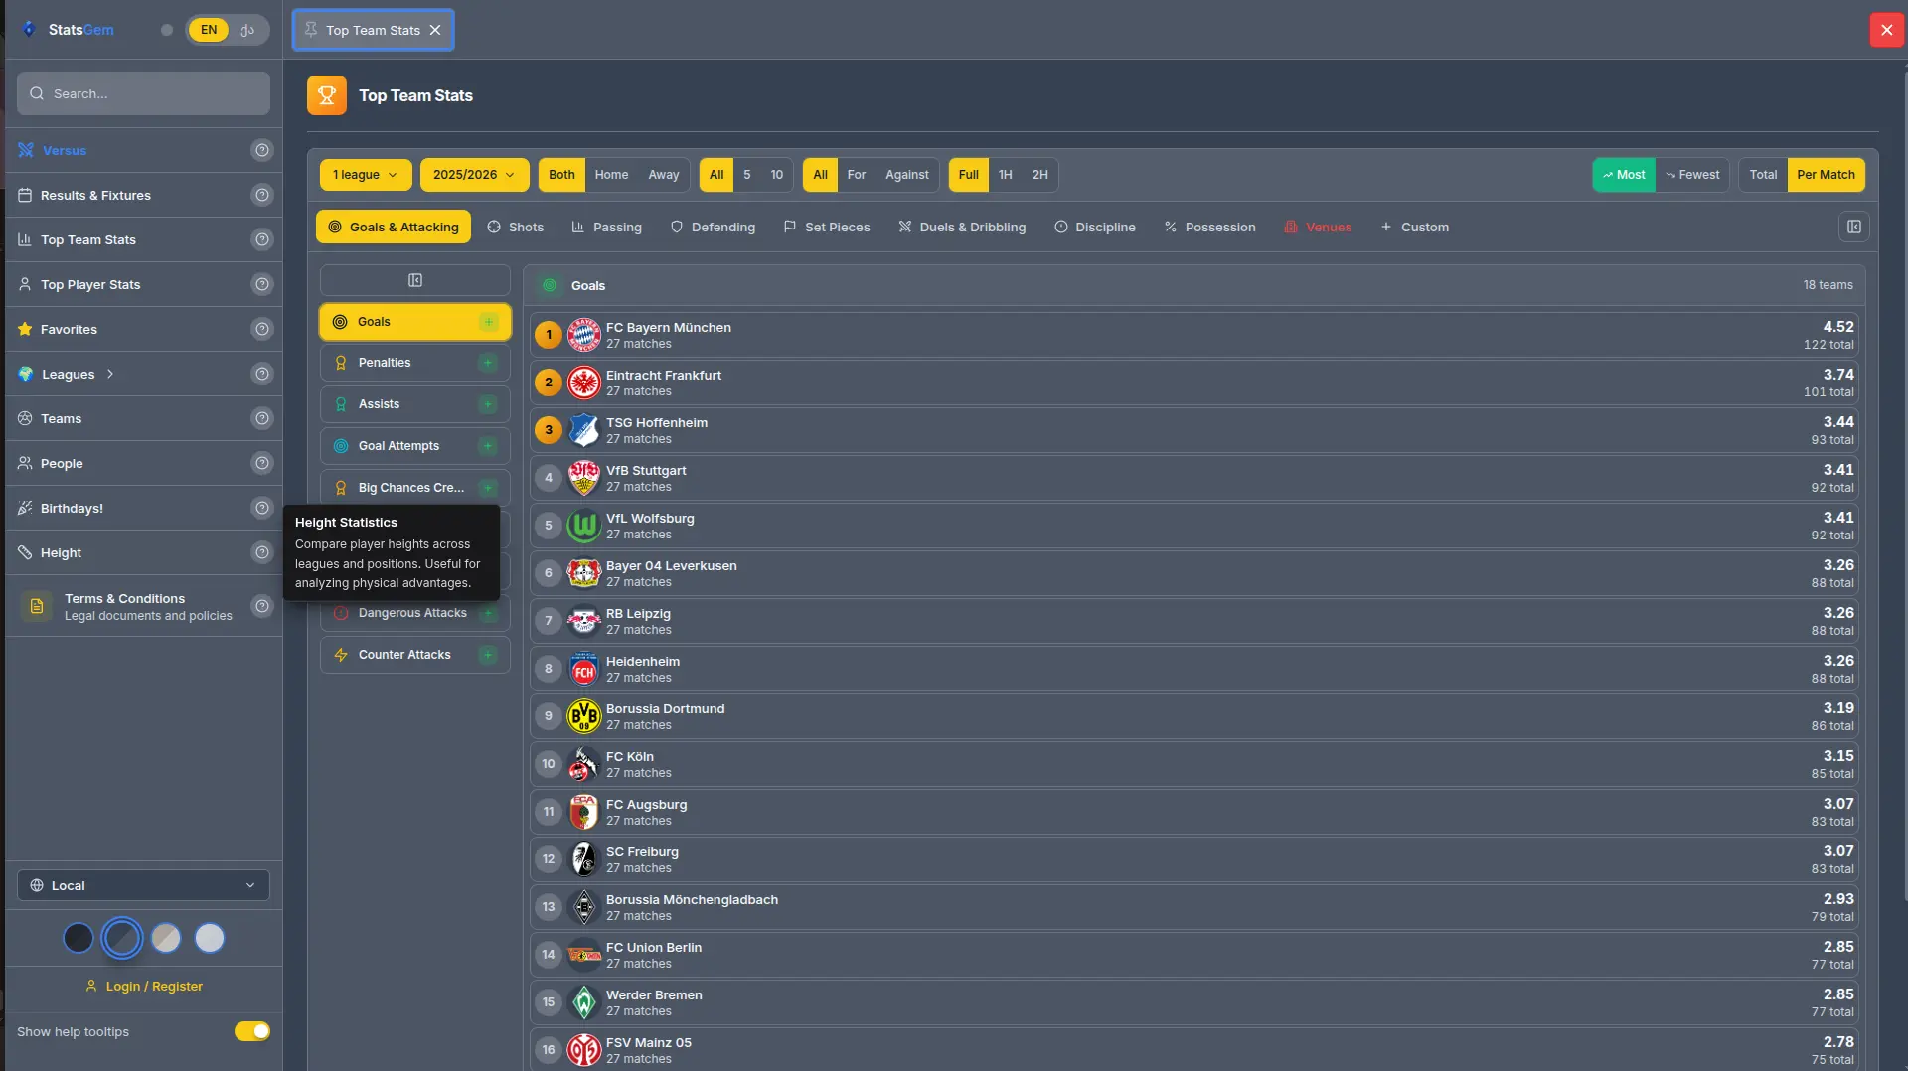Open the Local timezone dropdown

pyautogui.click(x=143, y=885)
